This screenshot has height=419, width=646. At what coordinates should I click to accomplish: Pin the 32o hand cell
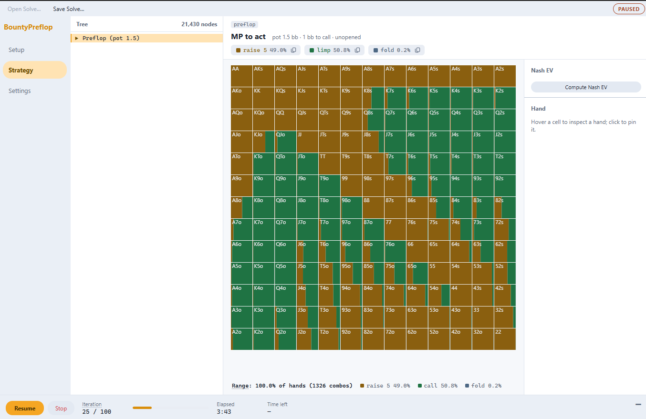pos(483,339)
